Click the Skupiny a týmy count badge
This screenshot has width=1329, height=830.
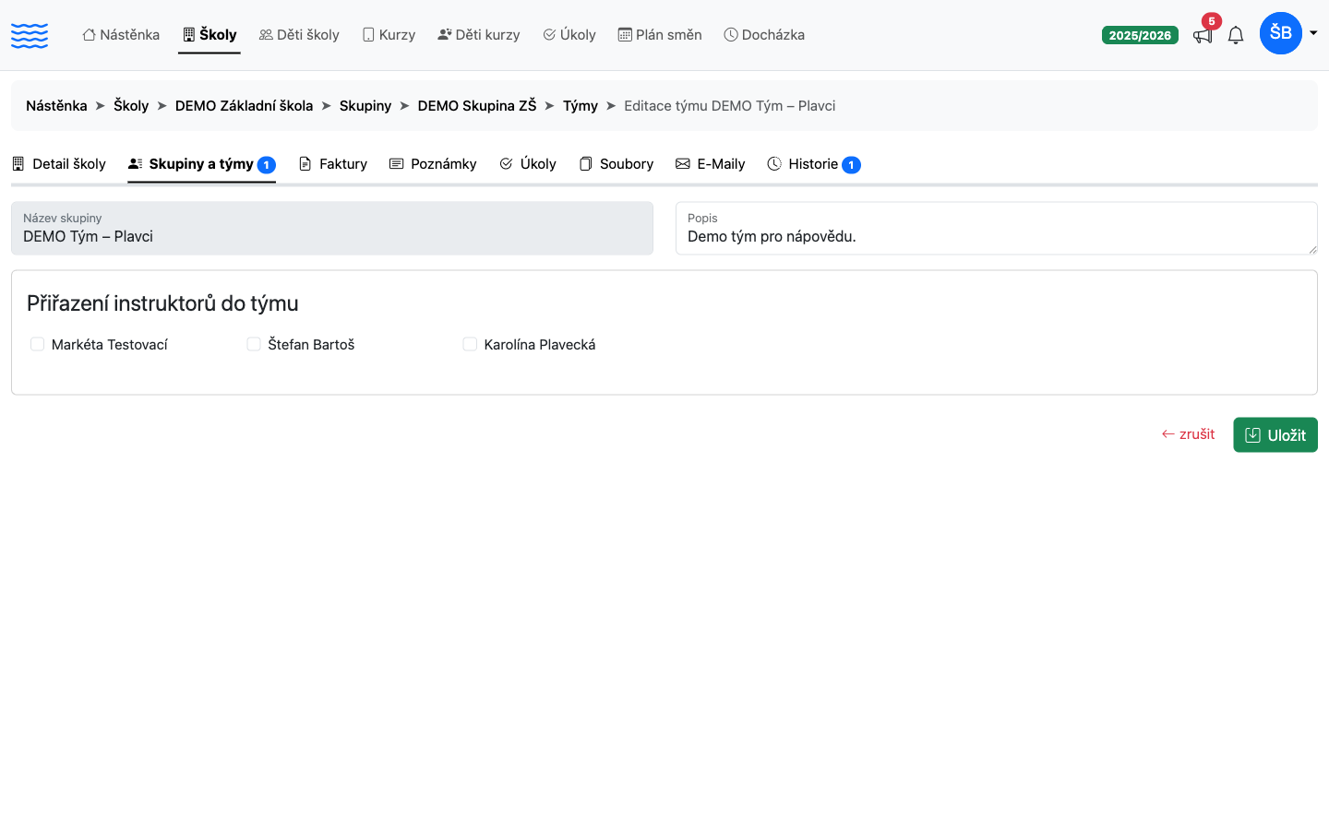coord(267,165)
